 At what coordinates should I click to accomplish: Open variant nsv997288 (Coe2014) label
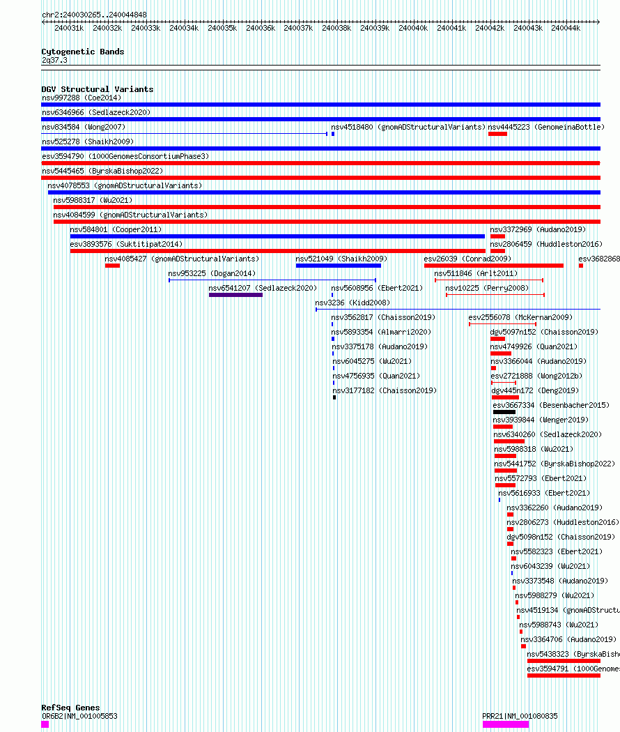[82, 98]
